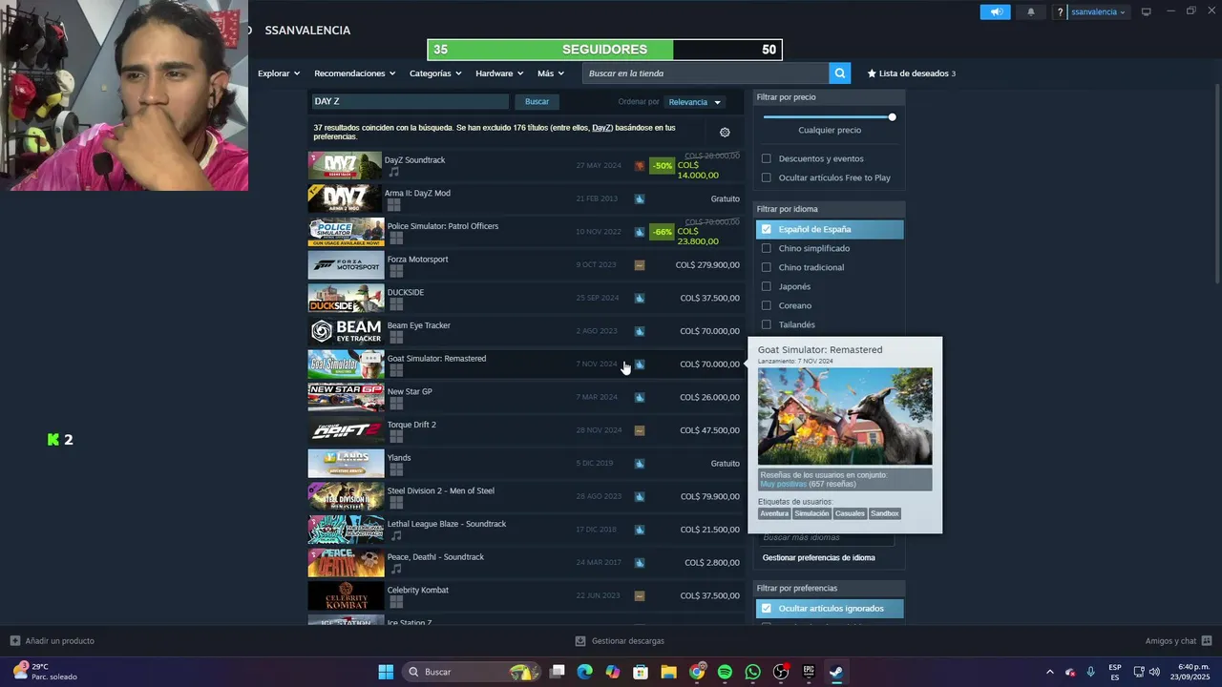This screenshot has height=687, width=1222.
Task: Show hidden icons in system tray
Action: [1050, 672]
